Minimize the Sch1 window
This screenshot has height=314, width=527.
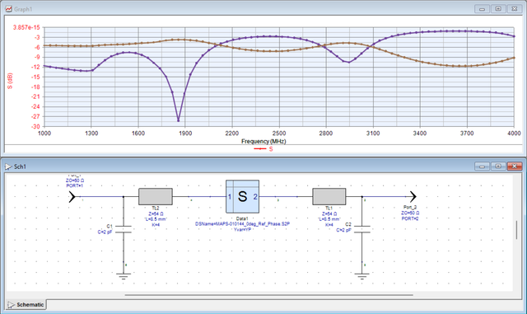(482, 166)
